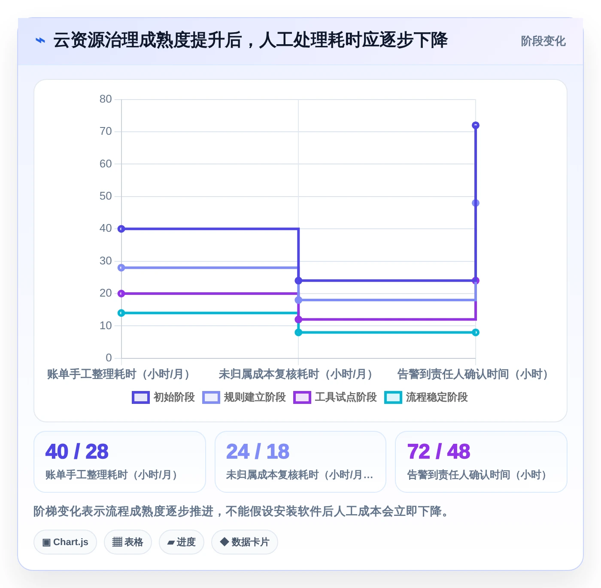The height and width of the screenshot is (588, 601).
Task: Select the 进度 tag chip
Action: tap(181, 542)
